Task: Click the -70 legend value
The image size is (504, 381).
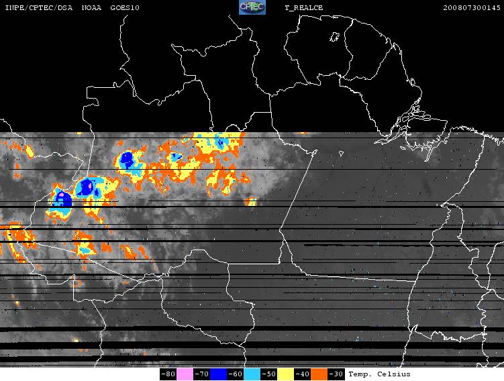Action: tap(201, 374)
